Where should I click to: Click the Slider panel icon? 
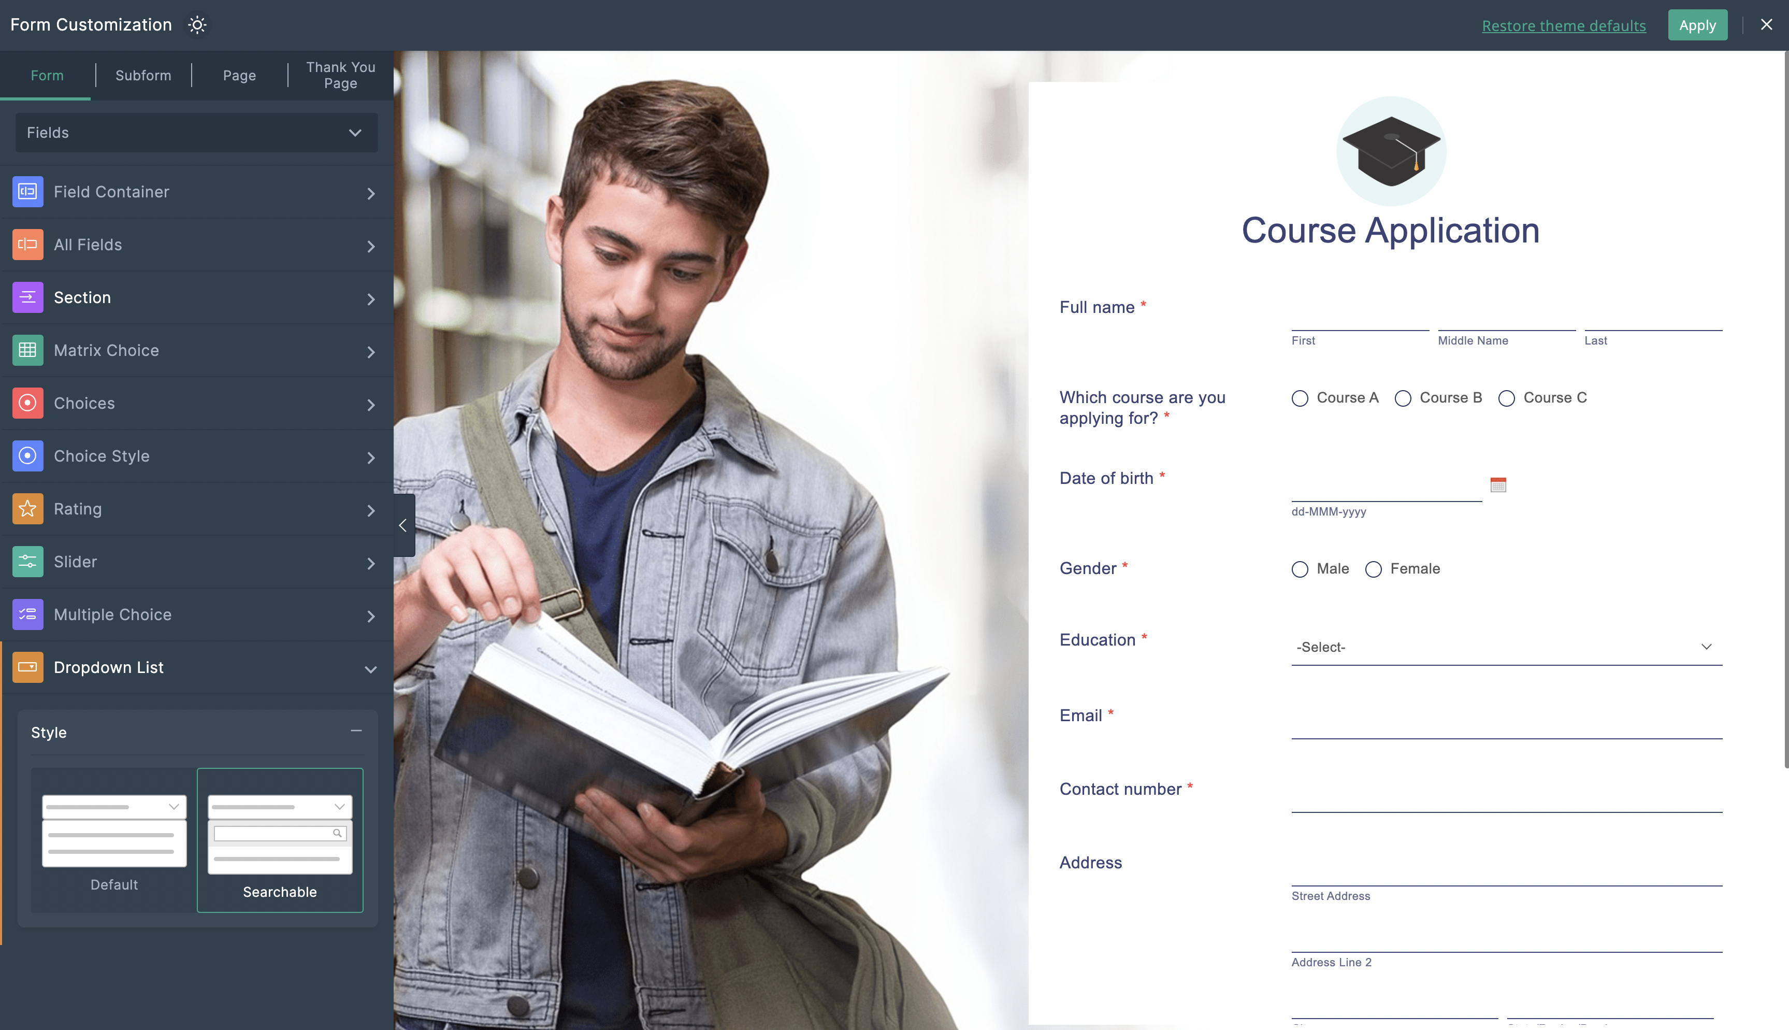click(x=27, y=561)
